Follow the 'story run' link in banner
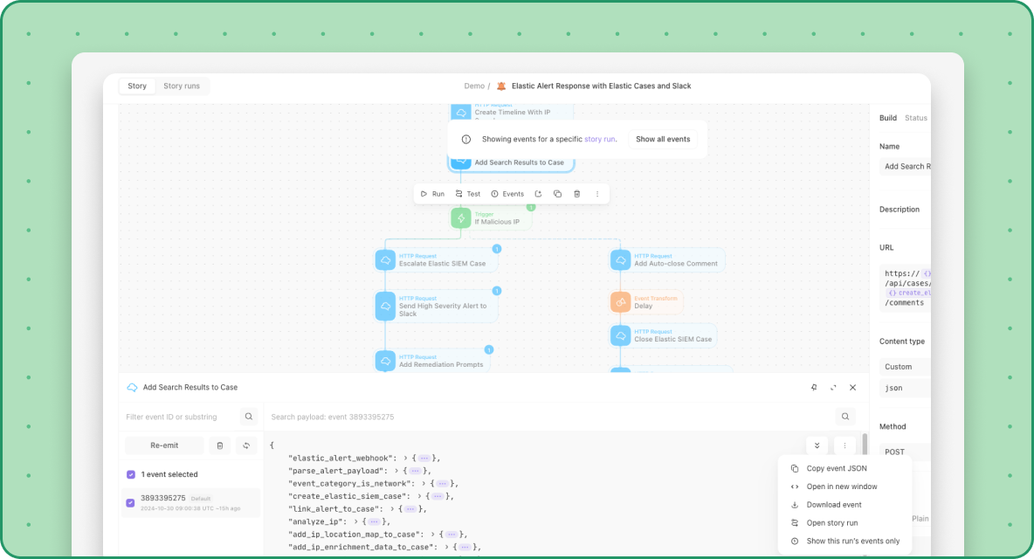Screen dimensions: 1034x559 click(x=599, y=139)
